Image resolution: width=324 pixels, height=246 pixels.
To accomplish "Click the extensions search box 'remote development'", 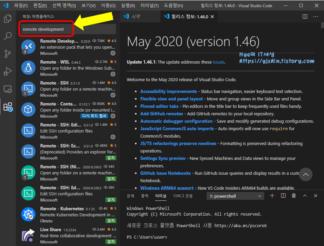I will click(68, 29).
